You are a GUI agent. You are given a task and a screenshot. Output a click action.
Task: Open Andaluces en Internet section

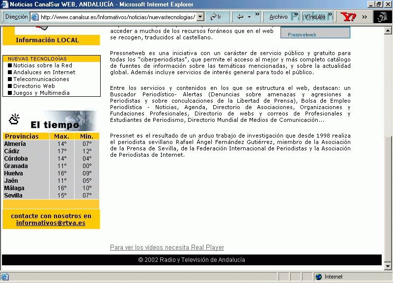coord(44,72)
